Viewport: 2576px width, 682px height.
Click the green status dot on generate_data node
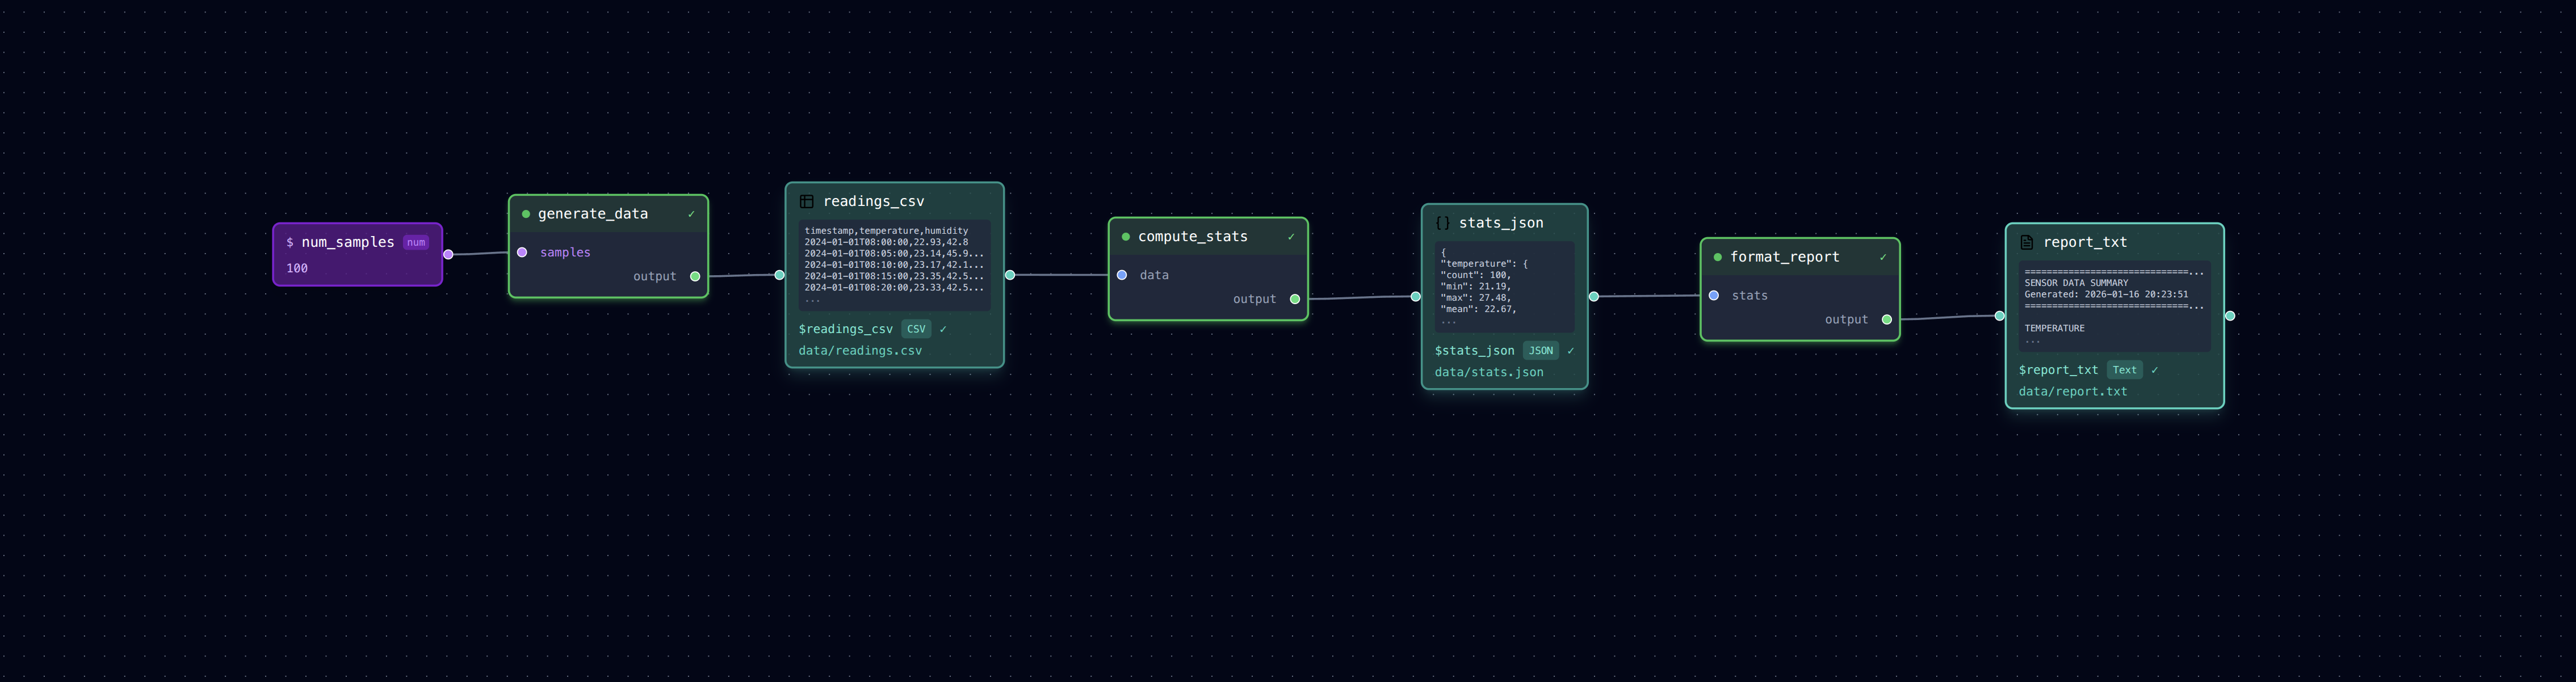pos(524,213)
